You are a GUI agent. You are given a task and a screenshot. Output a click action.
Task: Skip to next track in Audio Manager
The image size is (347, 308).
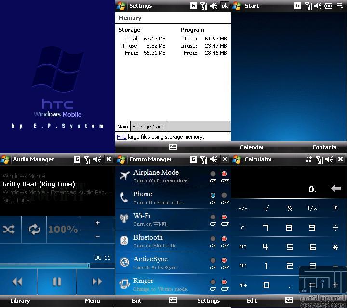[x=97, y=282]
